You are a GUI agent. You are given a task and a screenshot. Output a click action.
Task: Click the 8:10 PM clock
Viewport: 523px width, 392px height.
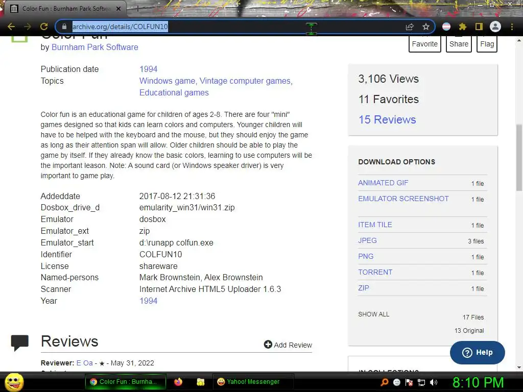(478, 382)
